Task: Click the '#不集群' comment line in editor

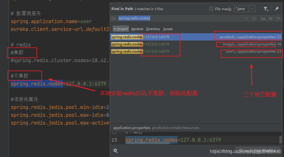Action: pyautogui.click(x=20, y=76)
